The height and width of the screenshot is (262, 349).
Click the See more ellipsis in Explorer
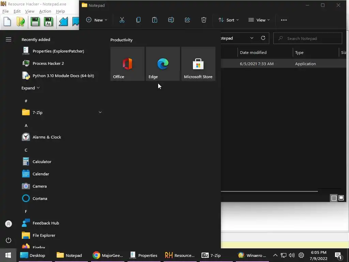click(284, 20)
